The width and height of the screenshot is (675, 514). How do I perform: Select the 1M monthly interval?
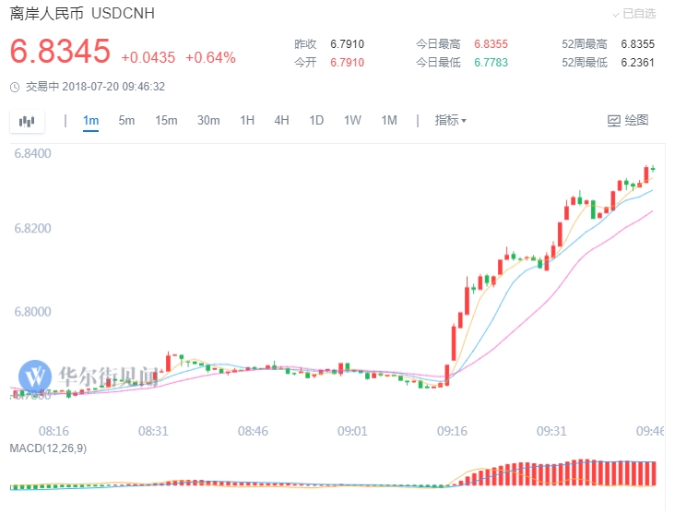pos(388,120)
